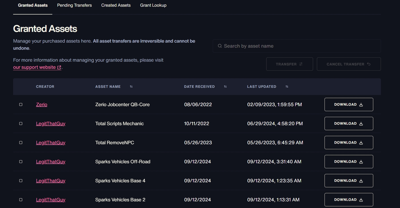Image resolution: width=400 pixels, height=208 pixels.
Task: Open LegitThatGuy link for Sparks Vehicles Base 4
Action: click(x=51, y=181)
